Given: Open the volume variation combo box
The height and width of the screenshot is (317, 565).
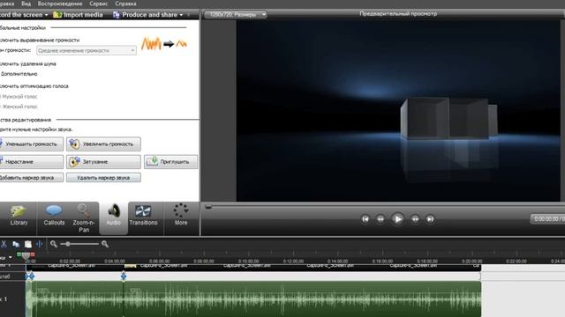Looking at the screenshot, I should point(87,51).
